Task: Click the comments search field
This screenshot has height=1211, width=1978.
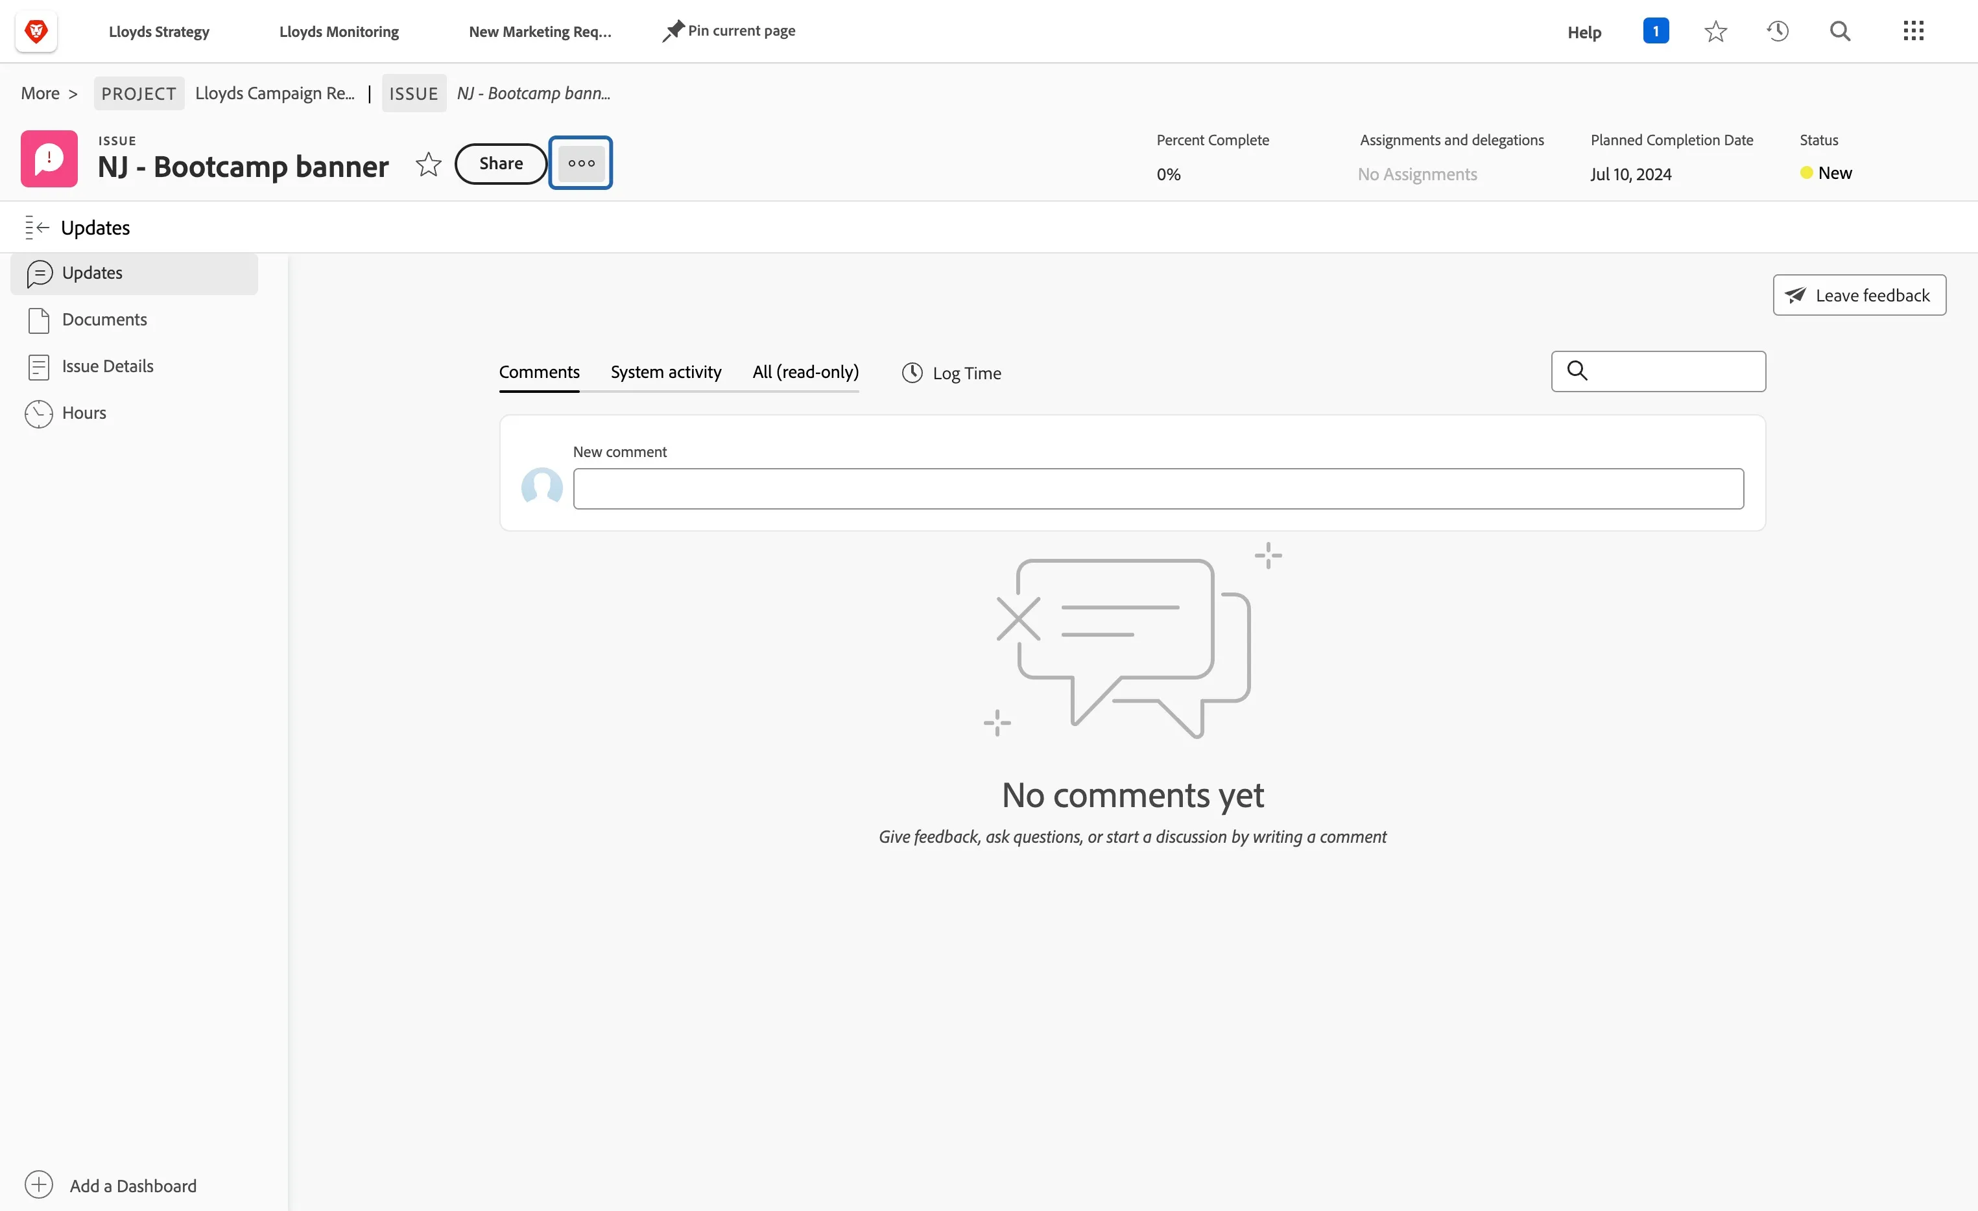Action: [1658, 371]
